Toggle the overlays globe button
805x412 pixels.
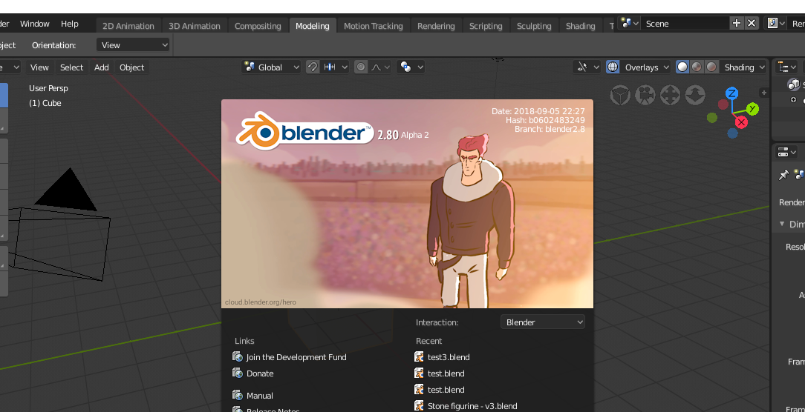(613, 67)
